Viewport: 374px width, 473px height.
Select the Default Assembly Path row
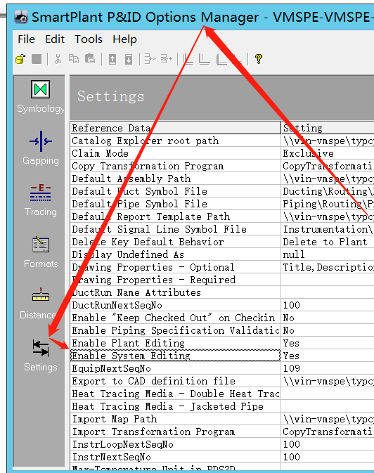pyautogui.click(x=175, y=179)
